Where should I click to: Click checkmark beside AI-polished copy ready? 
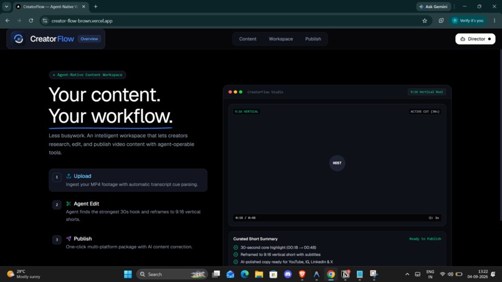point(235,262)
